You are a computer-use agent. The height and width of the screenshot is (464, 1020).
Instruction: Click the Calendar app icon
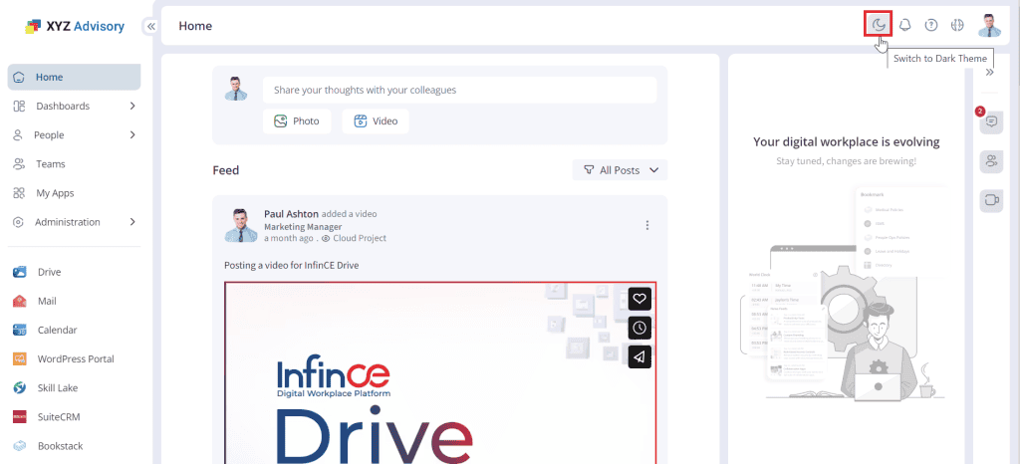tap(20, 331)
